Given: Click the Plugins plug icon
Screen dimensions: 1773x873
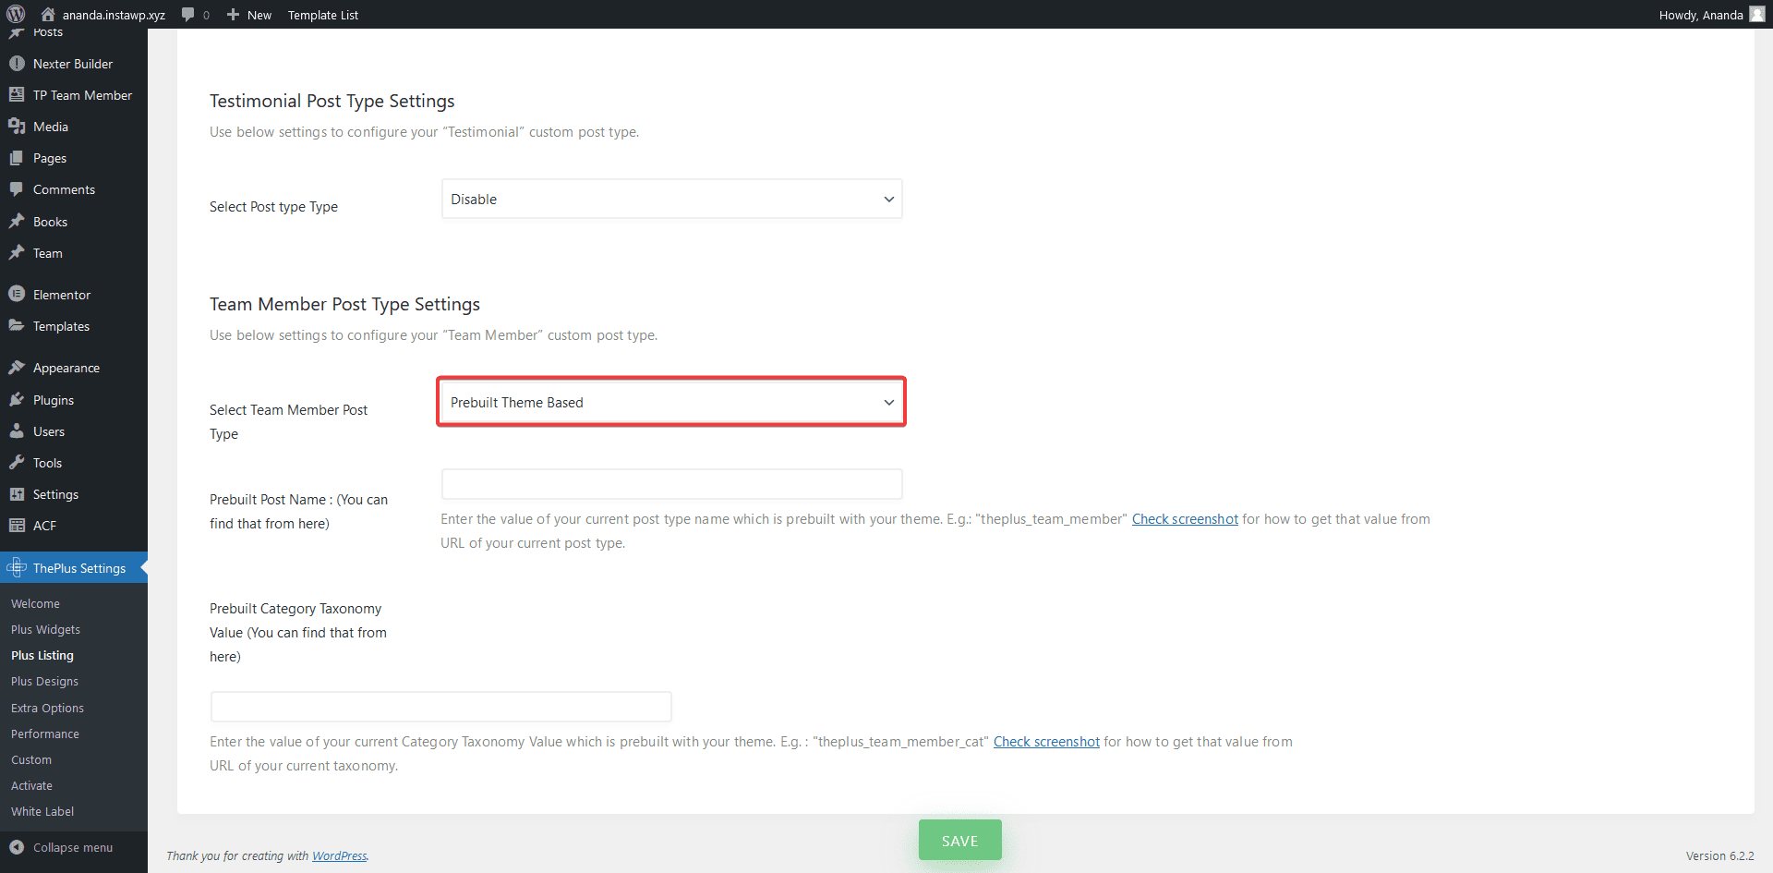Looking at the screenshot, I should (x=17, y=399).
